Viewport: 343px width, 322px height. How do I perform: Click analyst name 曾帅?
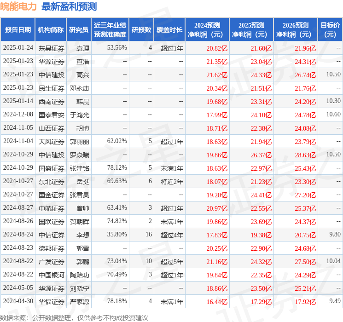[x=83, y=208]
